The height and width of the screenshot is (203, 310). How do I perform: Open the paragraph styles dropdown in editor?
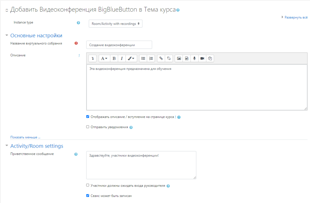click(104, 58)
